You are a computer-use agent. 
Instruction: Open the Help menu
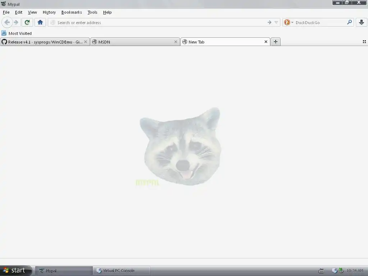pyautogui.click(x=107, y=12)
